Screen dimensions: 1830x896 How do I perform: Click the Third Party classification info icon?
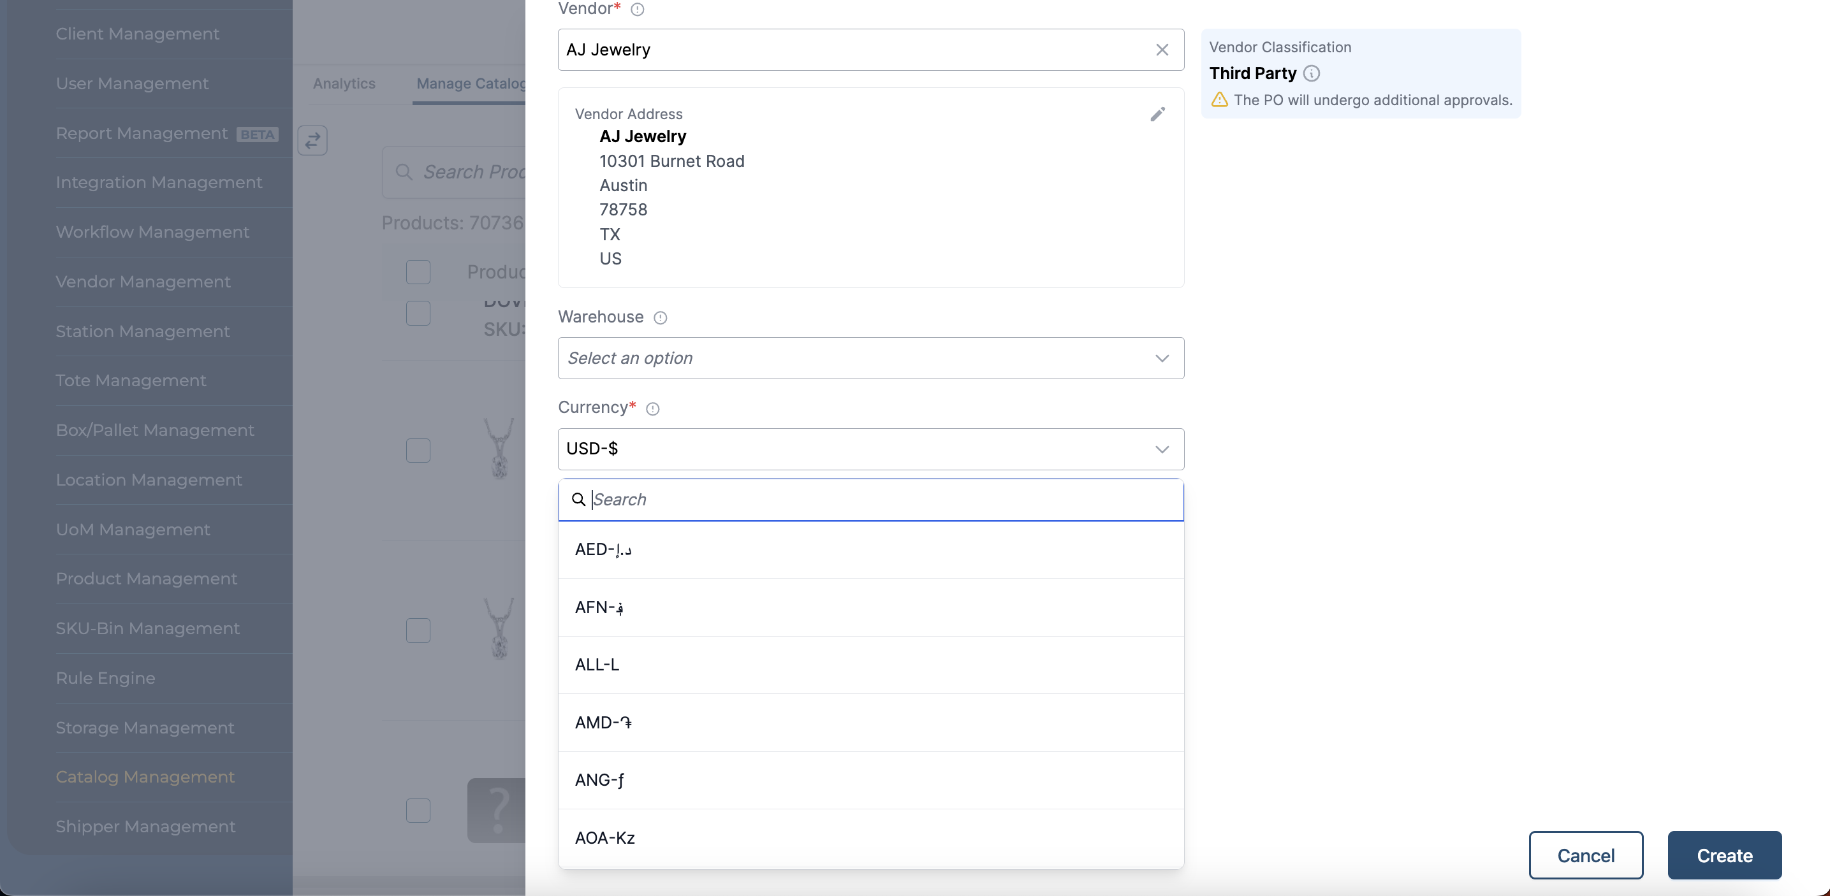point(1312,73)
